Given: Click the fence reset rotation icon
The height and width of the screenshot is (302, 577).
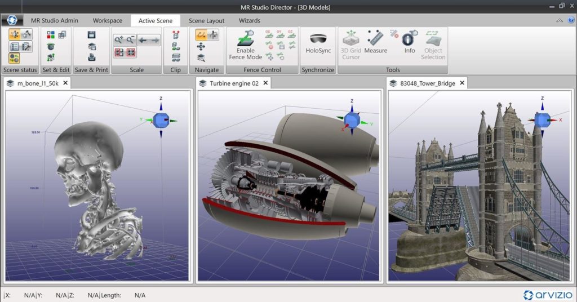Looking at the screenshot, I should click(x=281, y=57).
